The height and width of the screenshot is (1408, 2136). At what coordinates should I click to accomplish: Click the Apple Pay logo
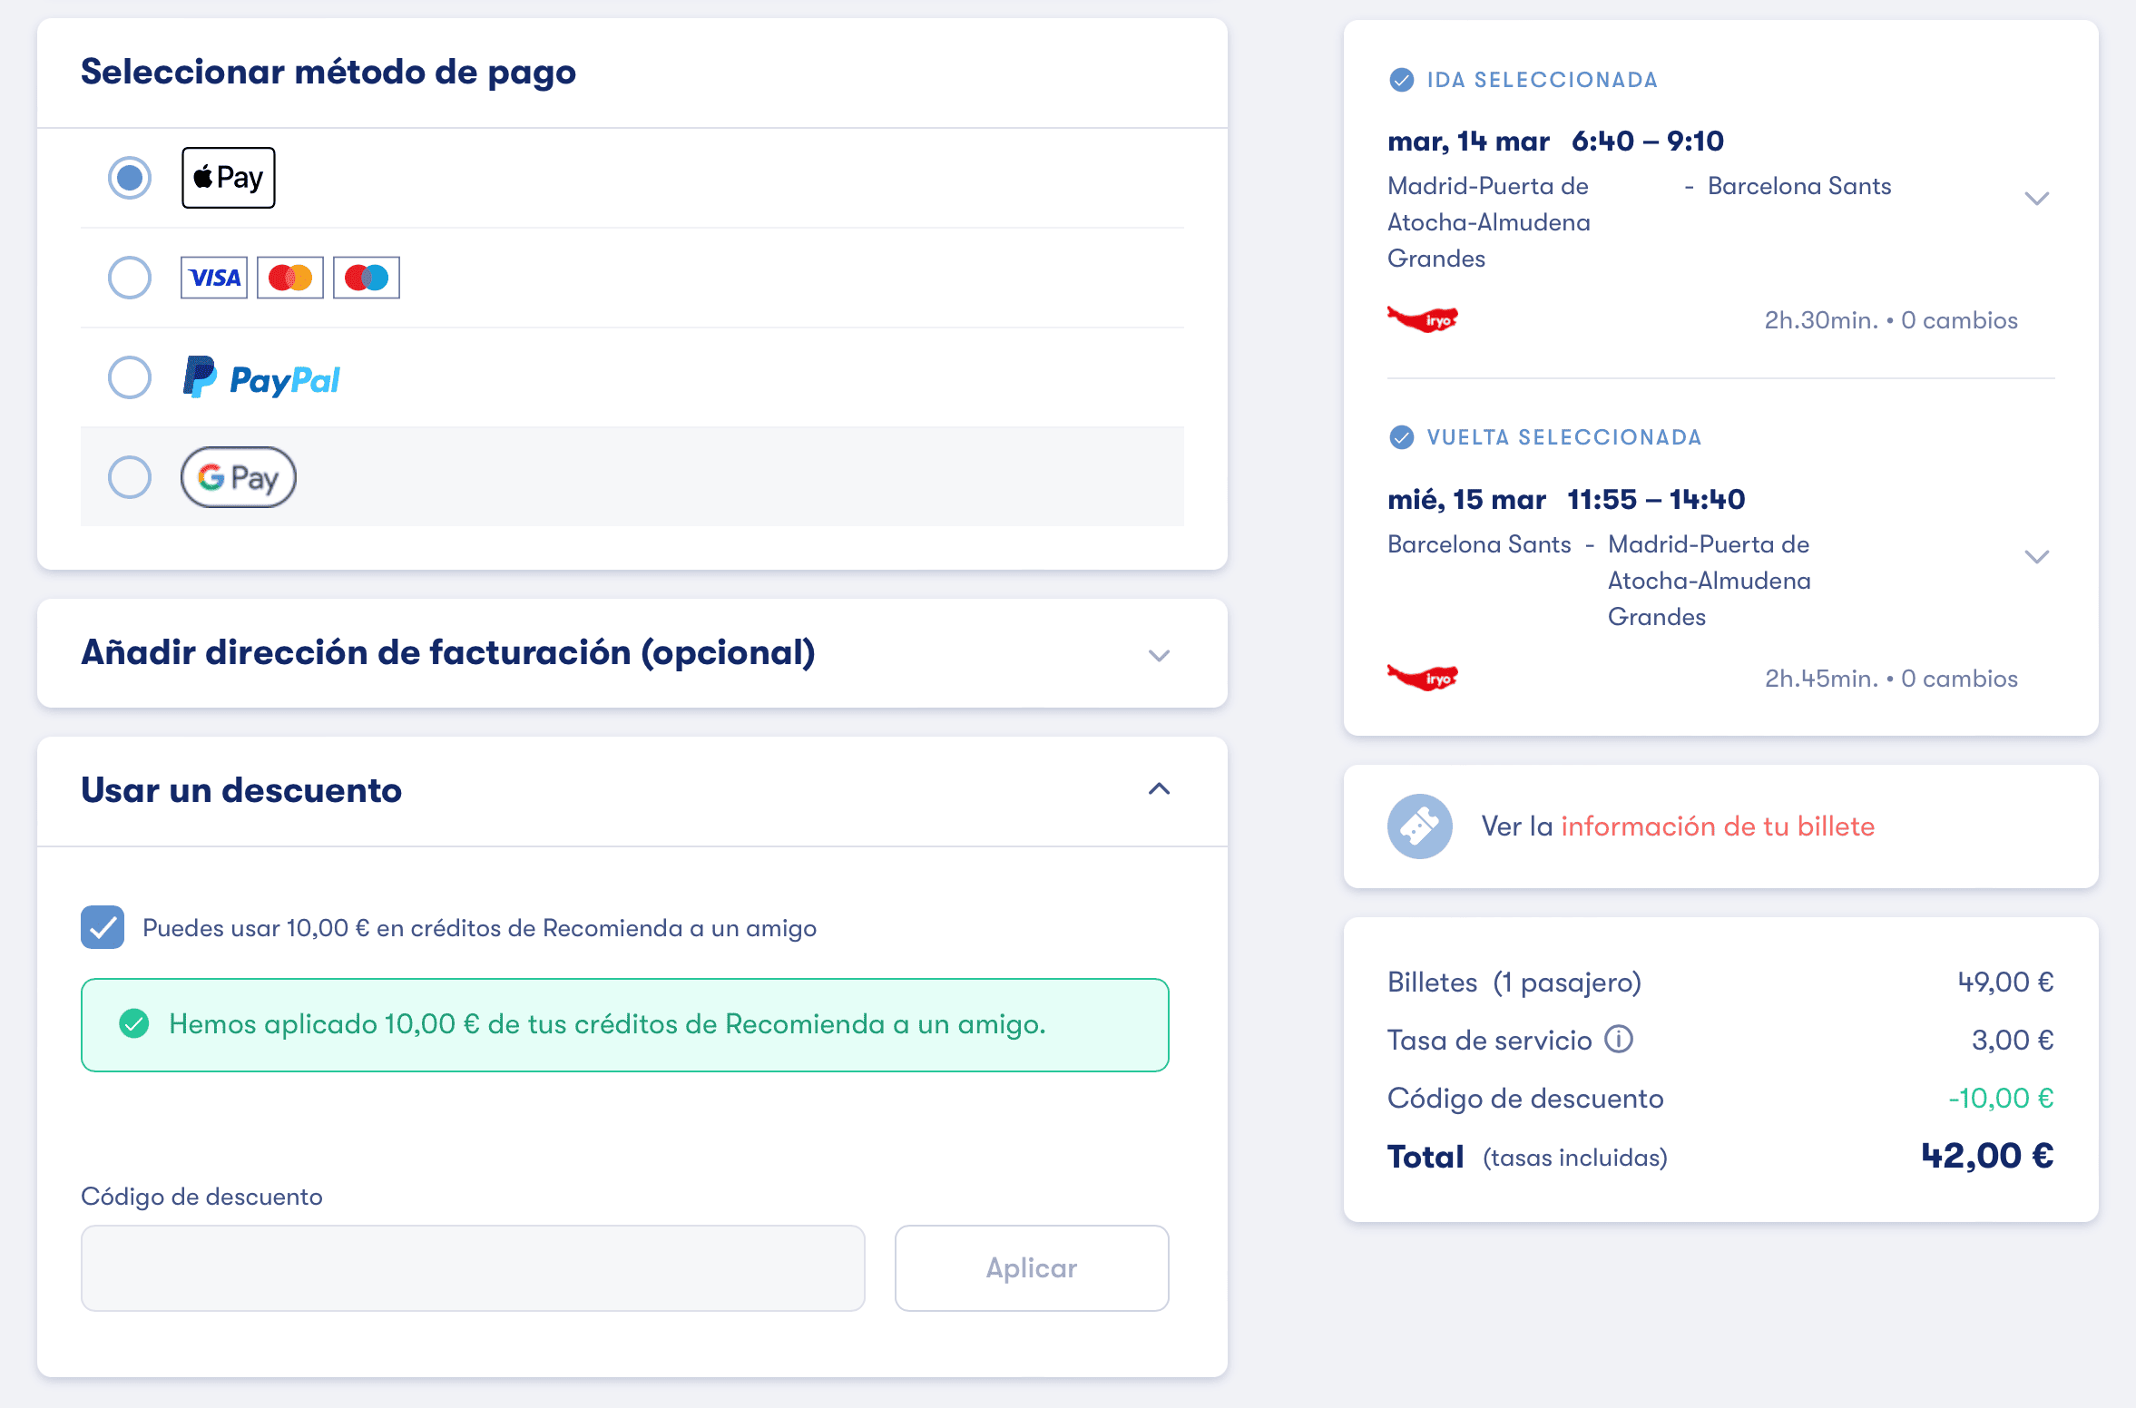coord(229,178)
